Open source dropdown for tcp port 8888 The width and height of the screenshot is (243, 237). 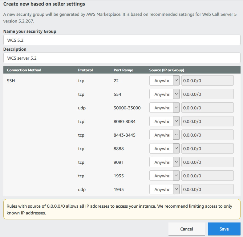[x=164, y=149]
